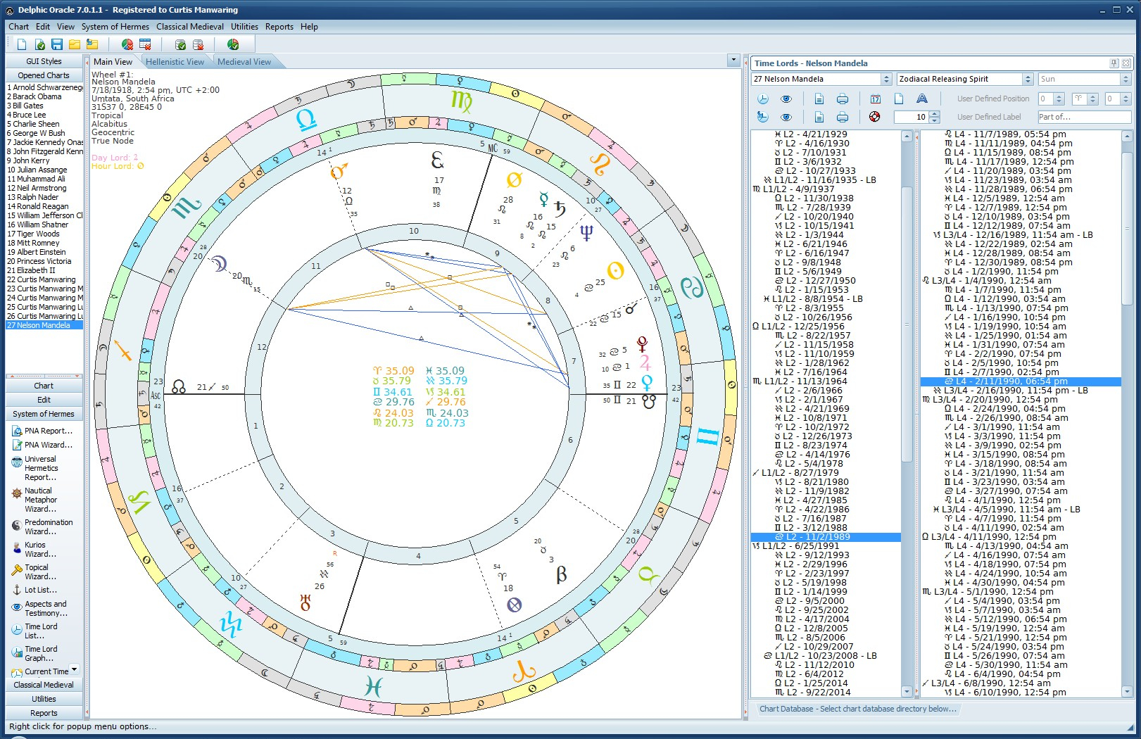Open the Classical Medieval menu

[x=190, y=27]
